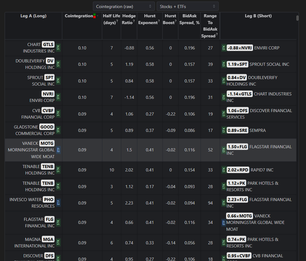
Task: Click the GOOD ticker badge in Leg A
Action: [x=47, y=127]
